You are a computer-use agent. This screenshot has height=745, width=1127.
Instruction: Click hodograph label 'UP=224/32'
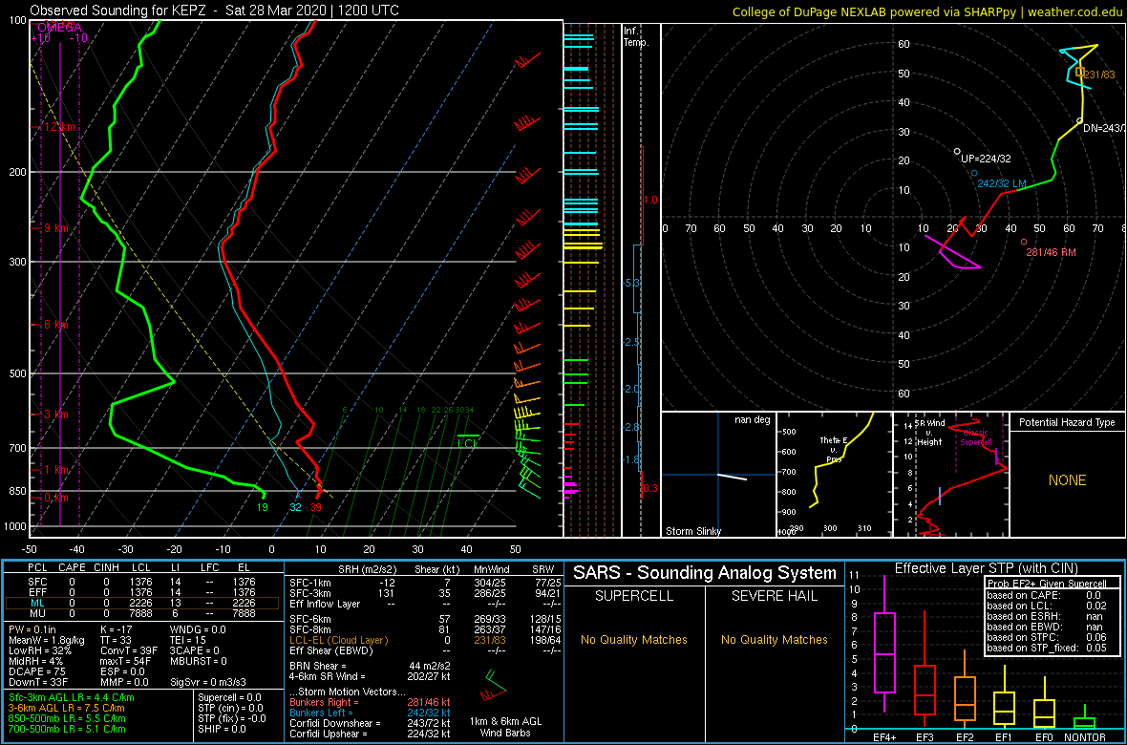[985, 159]
